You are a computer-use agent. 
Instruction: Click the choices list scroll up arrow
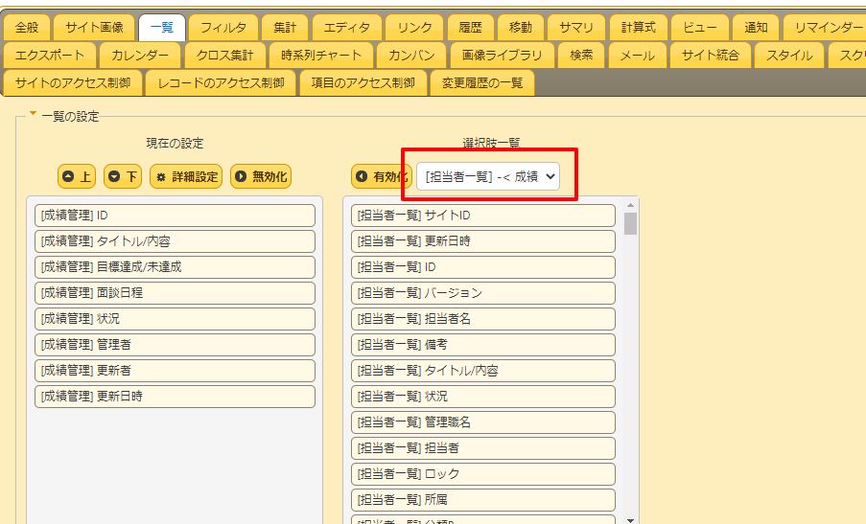(x=631, y=205)
